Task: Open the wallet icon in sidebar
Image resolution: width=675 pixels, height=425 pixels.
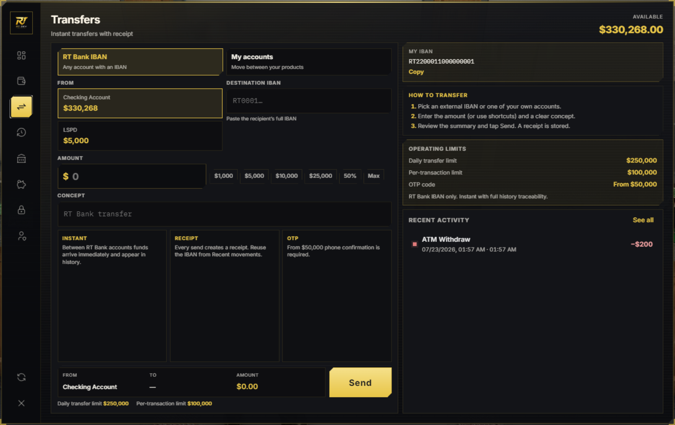Action: click(22, 81)
